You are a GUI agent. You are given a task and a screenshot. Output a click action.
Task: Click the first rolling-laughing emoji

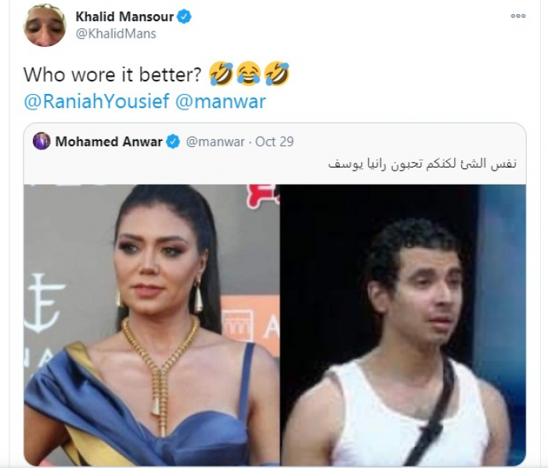(222, 74)
